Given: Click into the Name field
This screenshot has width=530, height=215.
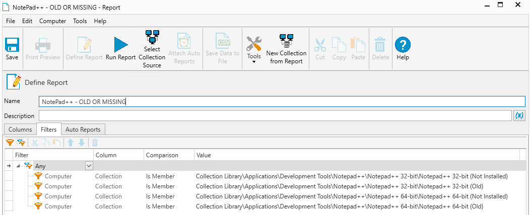Looking at the screenshot, I should pyautogui.click(x=282, y=101).
